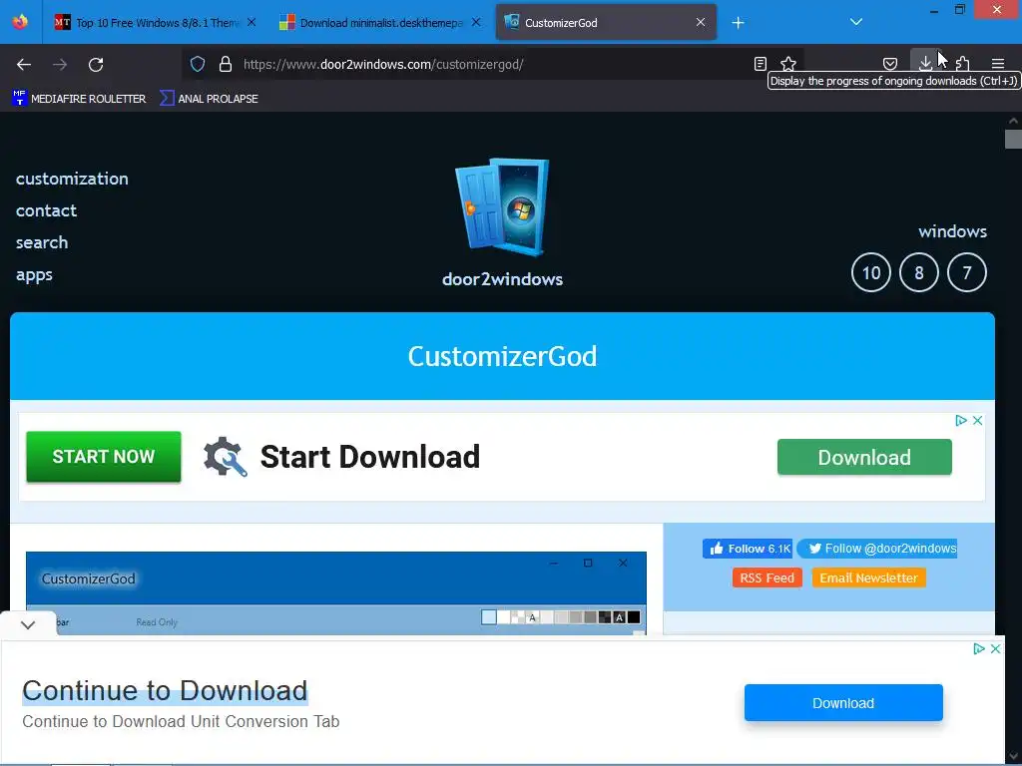
Task: Toggle reader view icon in address bar
Action: [x=760, y=64]
